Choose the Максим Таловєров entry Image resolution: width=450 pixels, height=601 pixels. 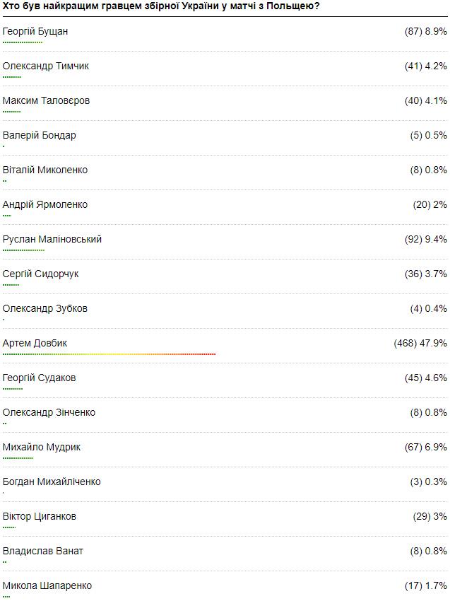[46, 101]
